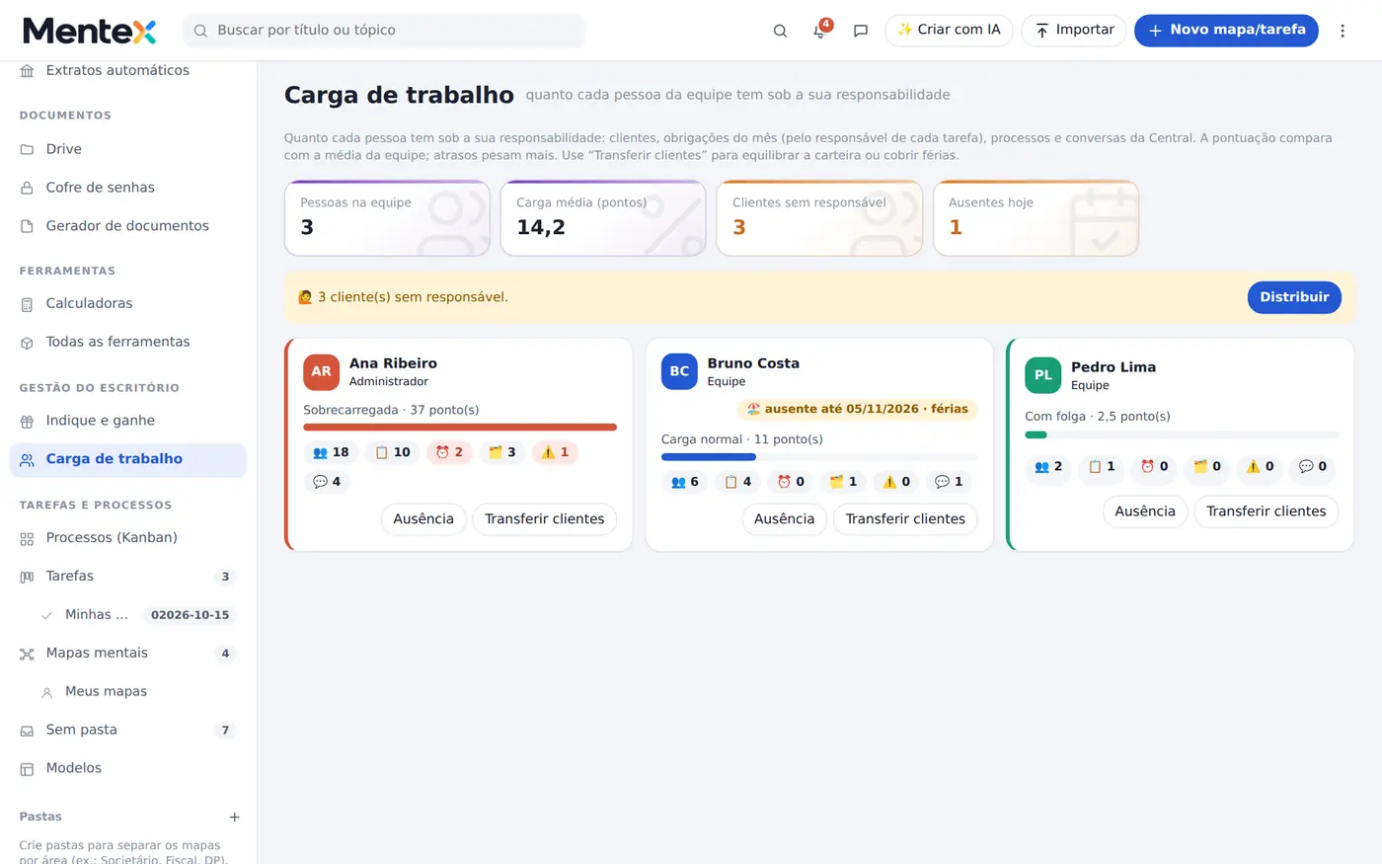Open the chat messages icon in top bar

pos(861,31)
